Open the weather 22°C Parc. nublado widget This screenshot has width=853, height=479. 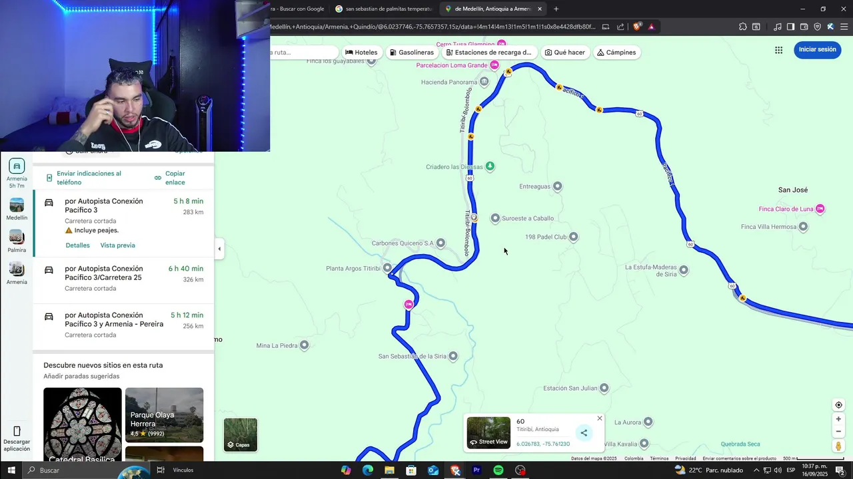click(x=708, y=470)
